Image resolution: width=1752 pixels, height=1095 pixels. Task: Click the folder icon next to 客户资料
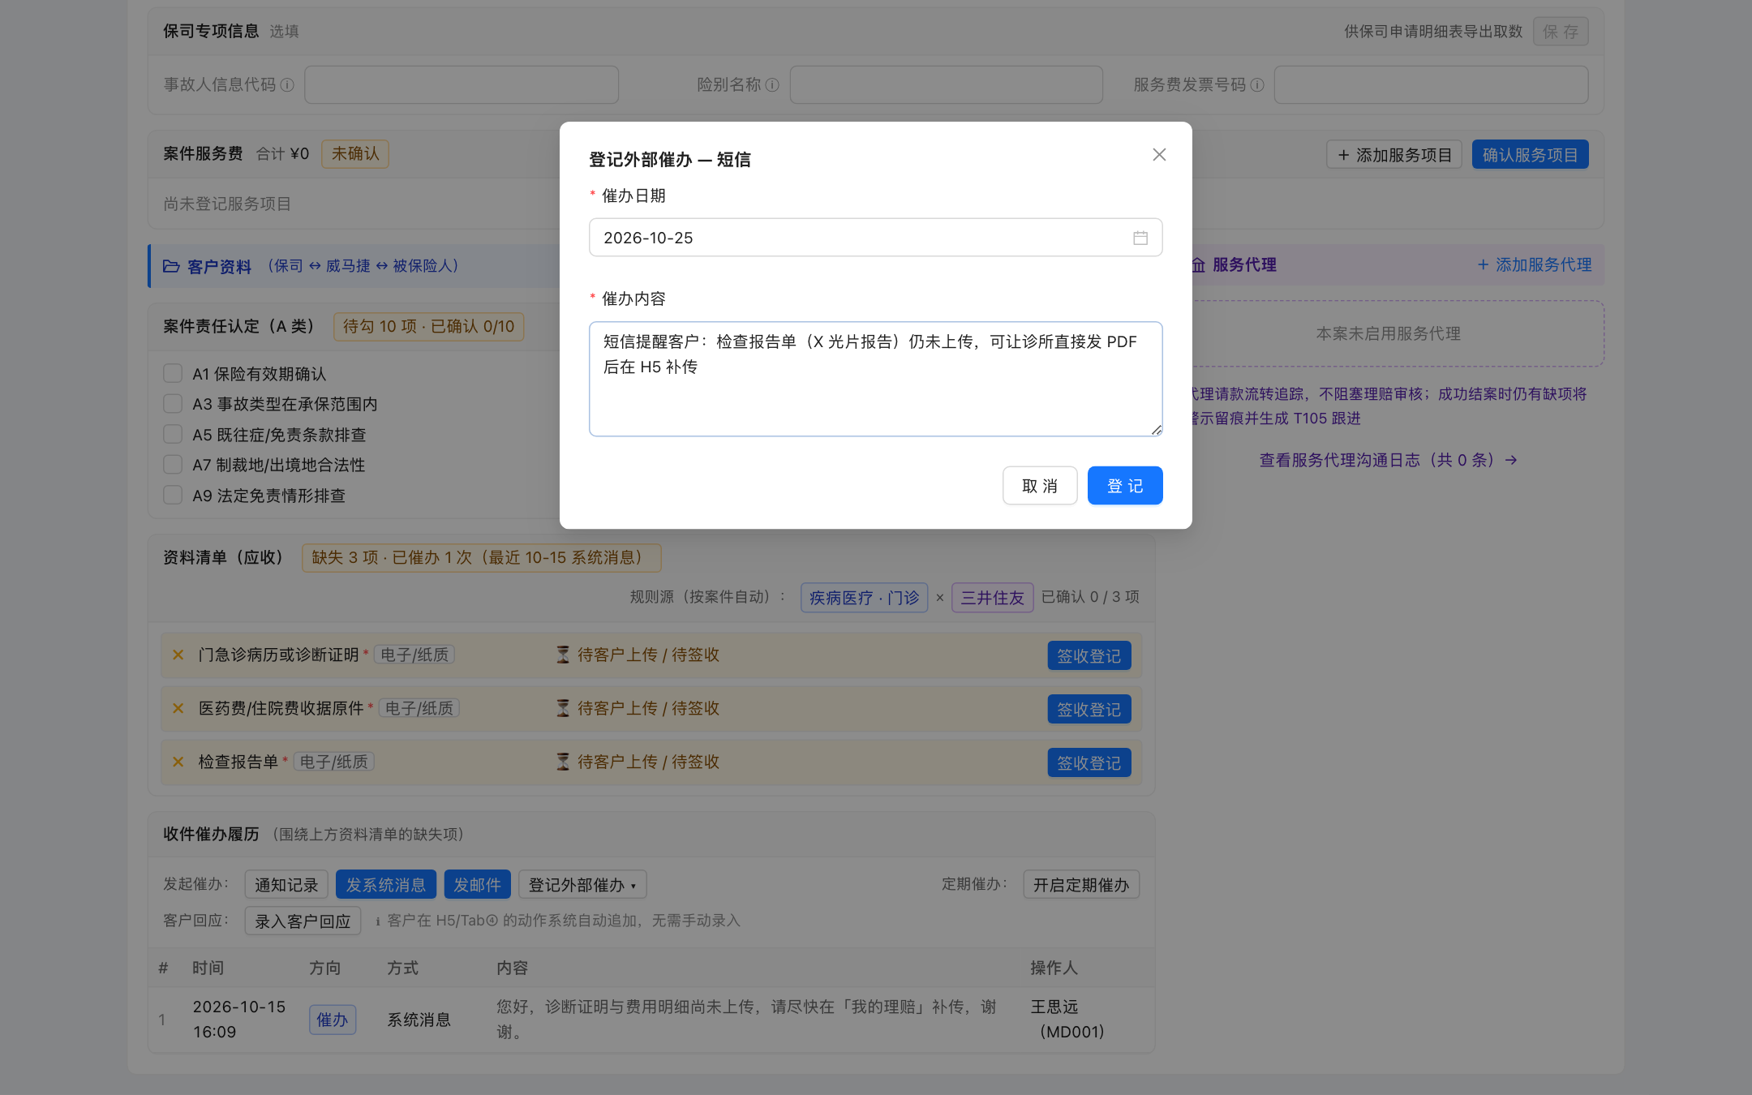tap(171, 266)
